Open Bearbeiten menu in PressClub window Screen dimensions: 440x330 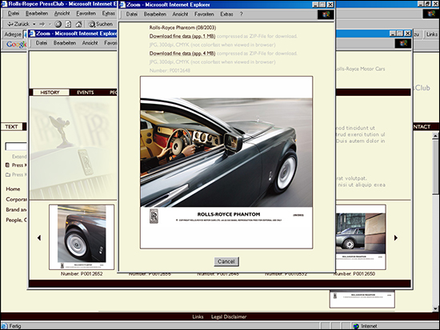click(x=37, y=14)
